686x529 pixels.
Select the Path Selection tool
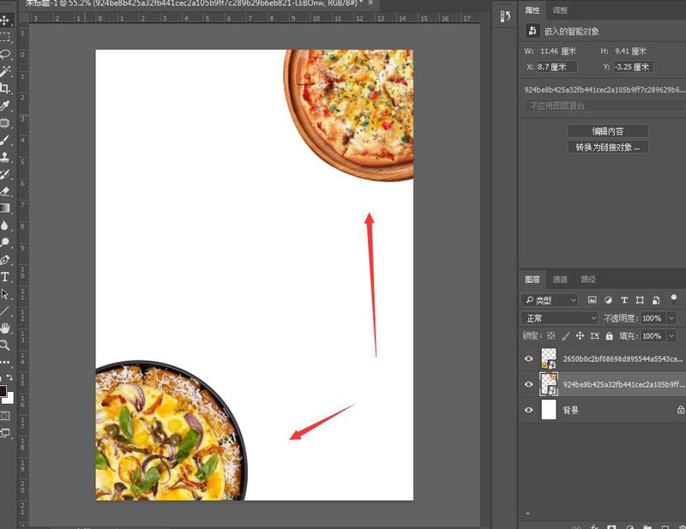click(x=5, y=294)
